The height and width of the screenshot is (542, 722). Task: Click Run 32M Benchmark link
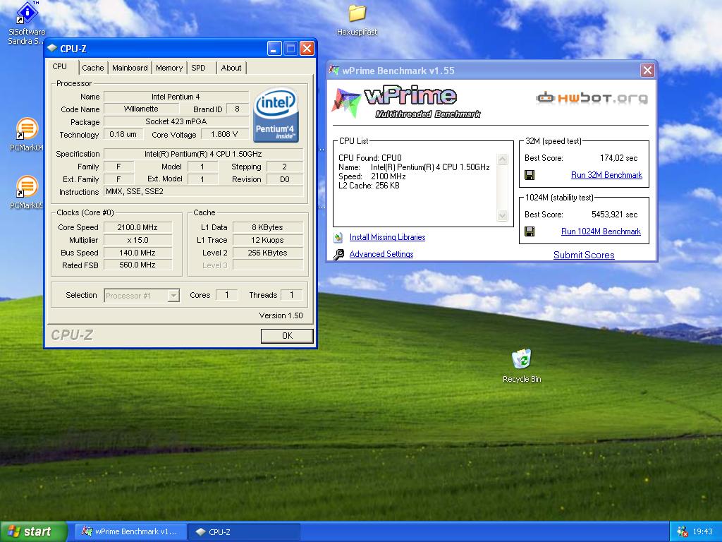606,175
